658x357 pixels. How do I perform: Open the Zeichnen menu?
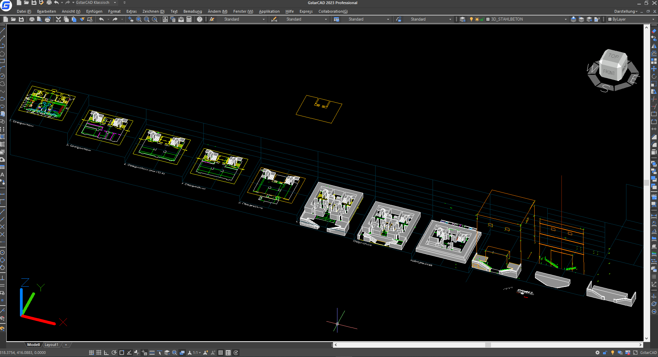pyautogui.click(x=153, y=11)
